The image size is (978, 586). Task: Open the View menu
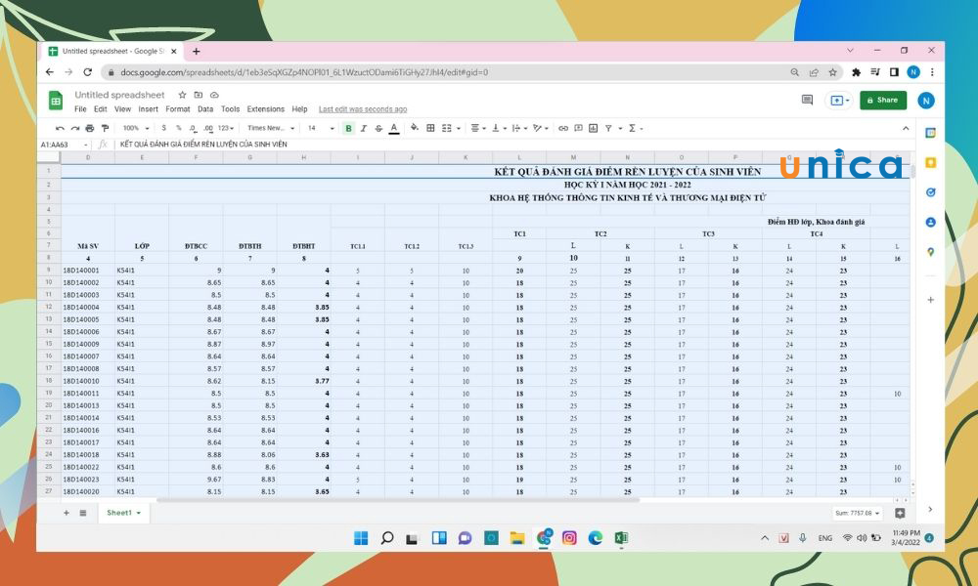pyautogui.click(x=123, y=109)
